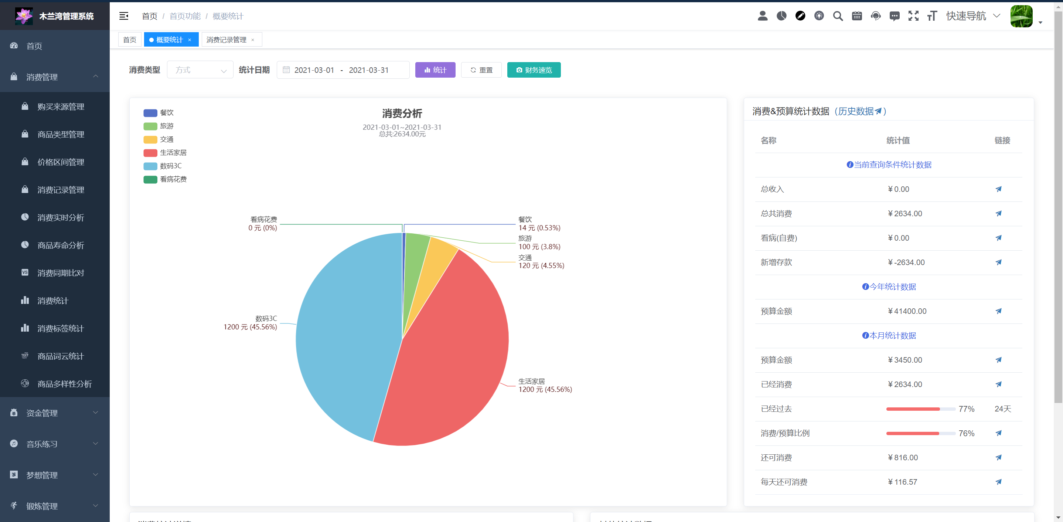Screen dimensions: 1063x522
Task: Toggle the 交通 legend swatch
Action: point(150,139)
